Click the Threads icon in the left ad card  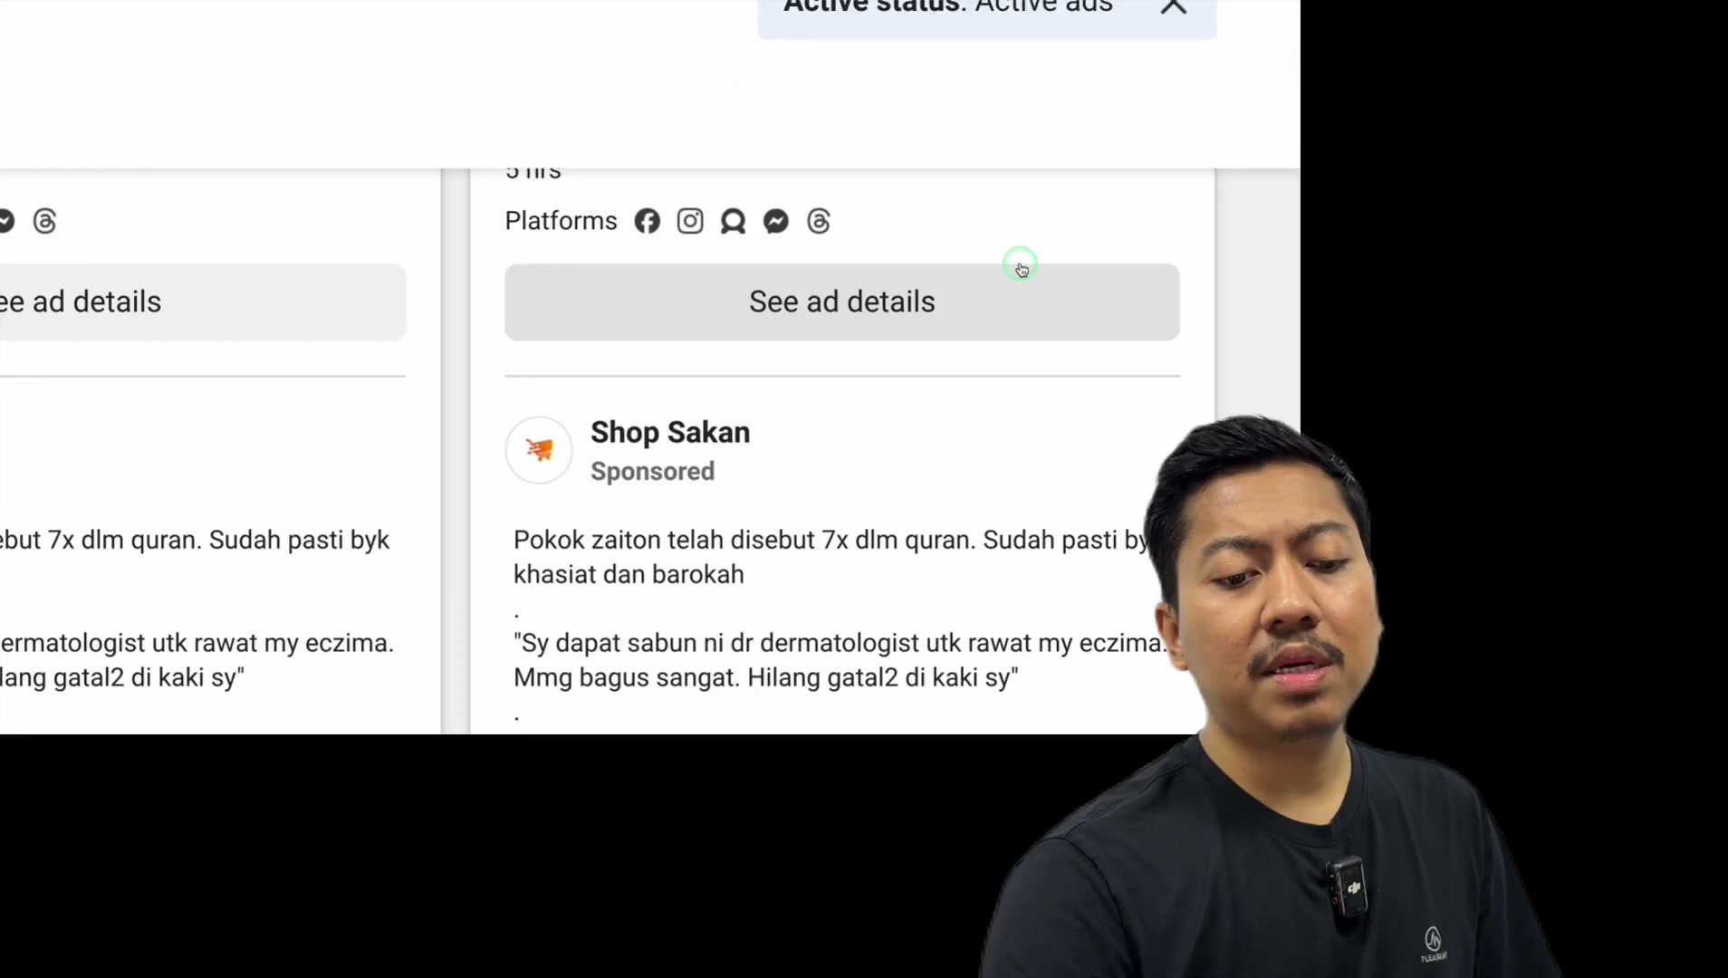(44, 221)
